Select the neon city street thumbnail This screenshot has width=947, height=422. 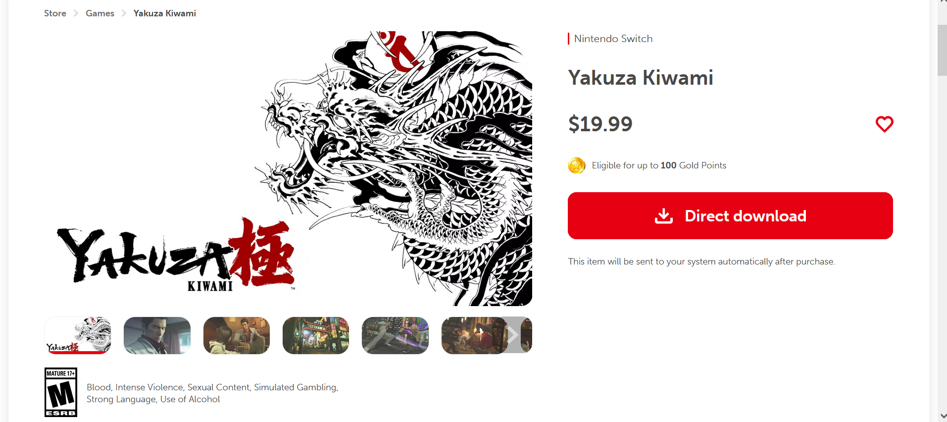click(x=316, y=335)
